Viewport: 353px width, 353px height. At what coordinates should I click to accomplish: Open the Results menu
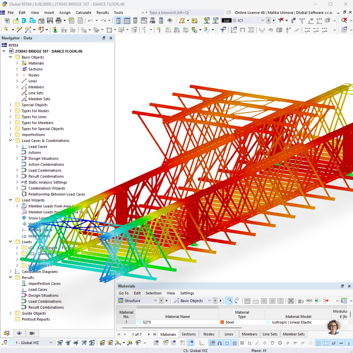click(x=103, y=13)
